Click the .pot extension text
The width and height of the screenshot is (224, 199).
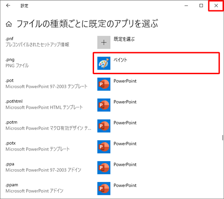pos(9,80)
